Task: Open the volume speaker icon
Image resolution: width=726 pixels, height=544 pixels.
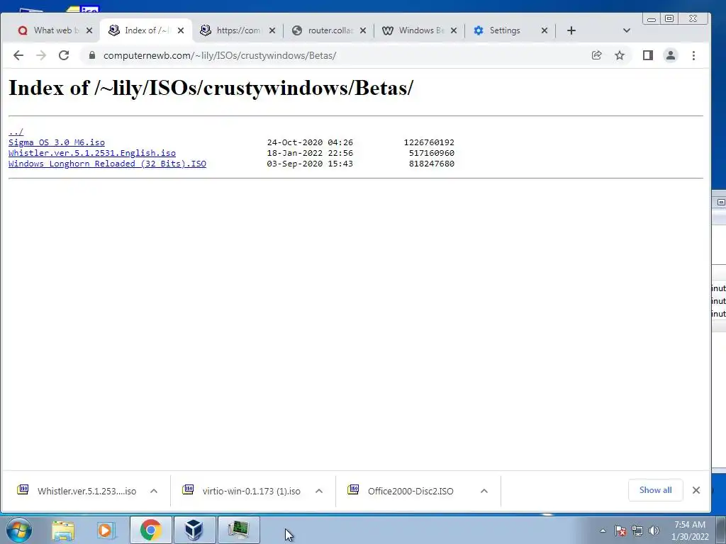Action: coord(654,531)
